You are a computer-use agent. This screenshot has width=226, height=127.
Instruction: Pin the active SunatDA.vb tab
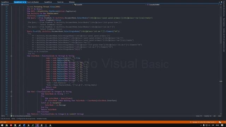coord(23,2)
